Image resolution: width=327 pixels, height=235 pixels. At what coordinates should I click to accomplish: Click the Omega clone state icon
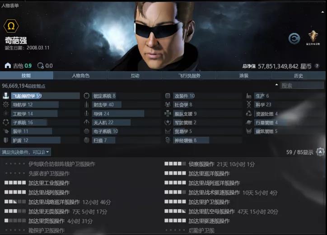(x=11, y=26)
